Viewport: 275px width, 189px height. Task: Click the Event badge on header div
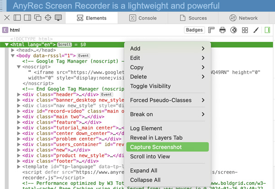click(x=106, y=94)
